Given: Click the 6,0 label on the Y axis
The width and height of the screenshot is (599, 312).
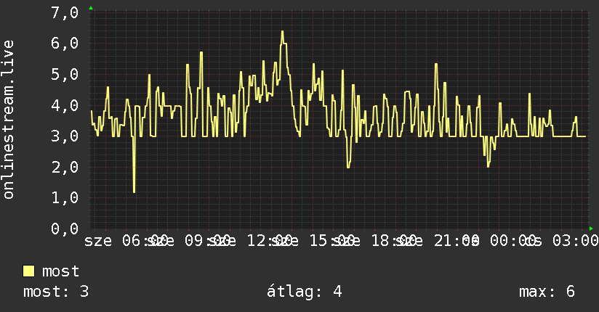Looking at the screenshot, I should point(65,43).
